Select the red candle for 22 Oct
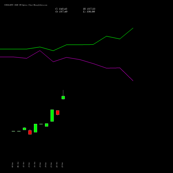 [58, 112]
